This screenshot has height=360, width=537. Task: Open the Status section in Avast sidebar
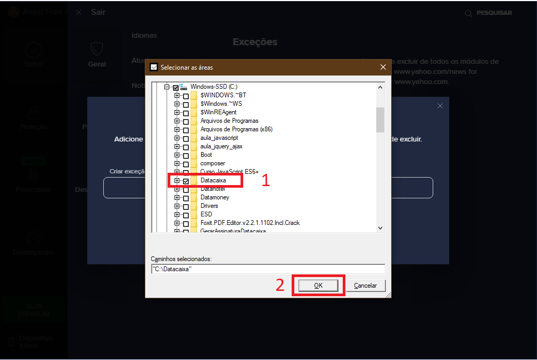(x=34, y=55)
